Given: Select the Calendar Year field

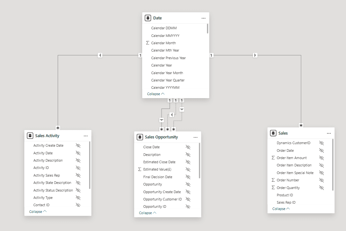Looking at the screenshot, I should [162, 65].
